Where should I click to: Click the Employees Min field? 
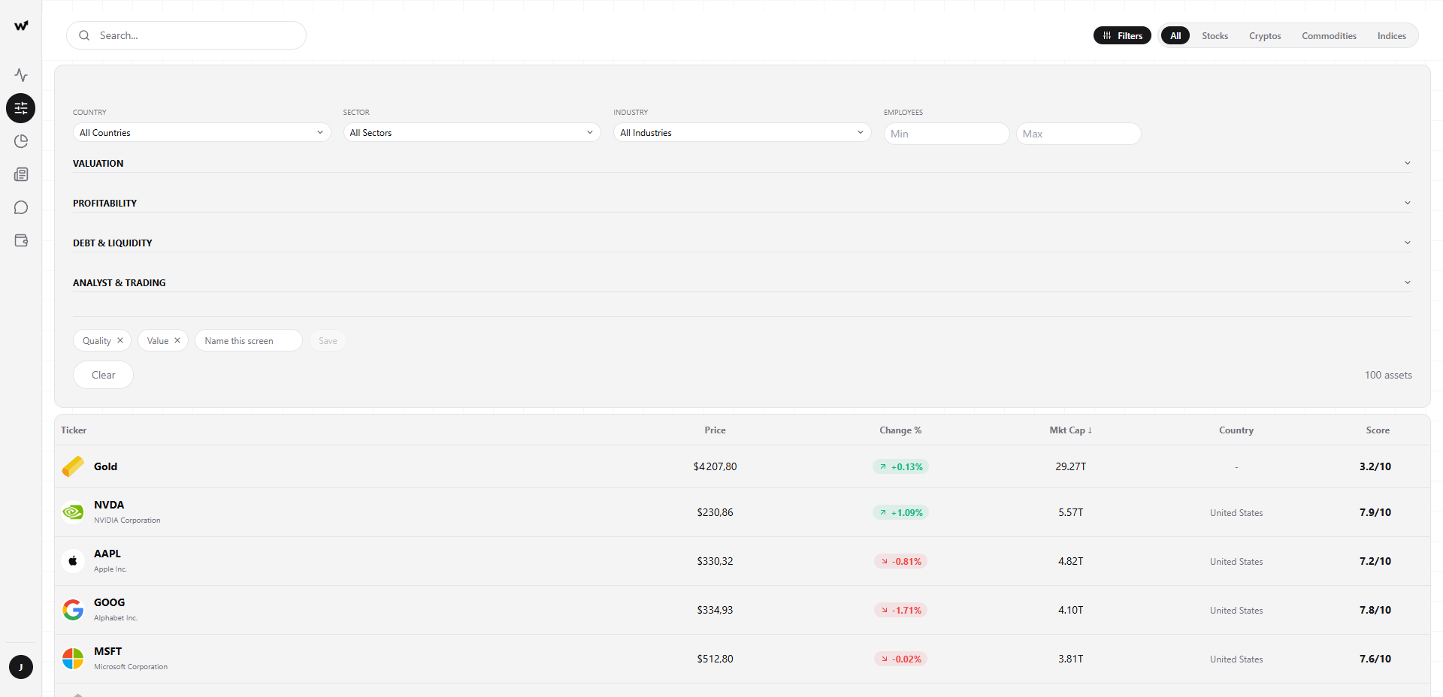(x=946, y=134)
